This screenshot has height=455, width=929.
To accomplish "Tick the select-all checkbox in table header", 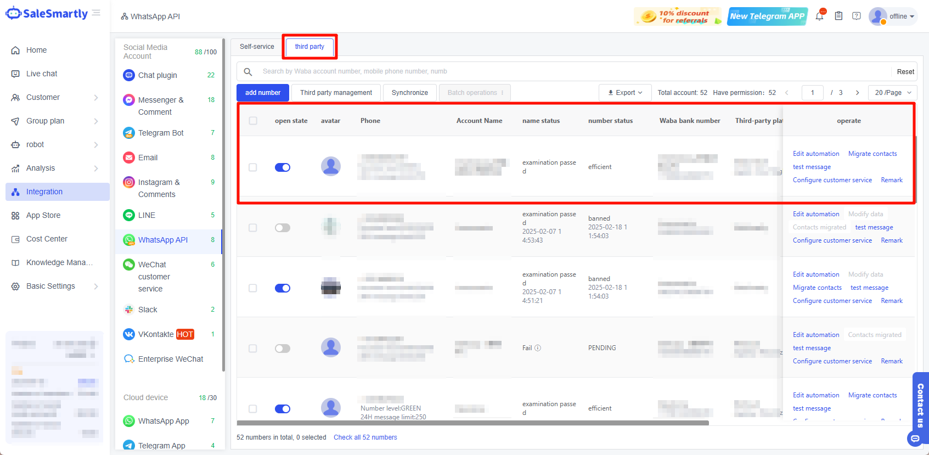I will pos(253,121).
